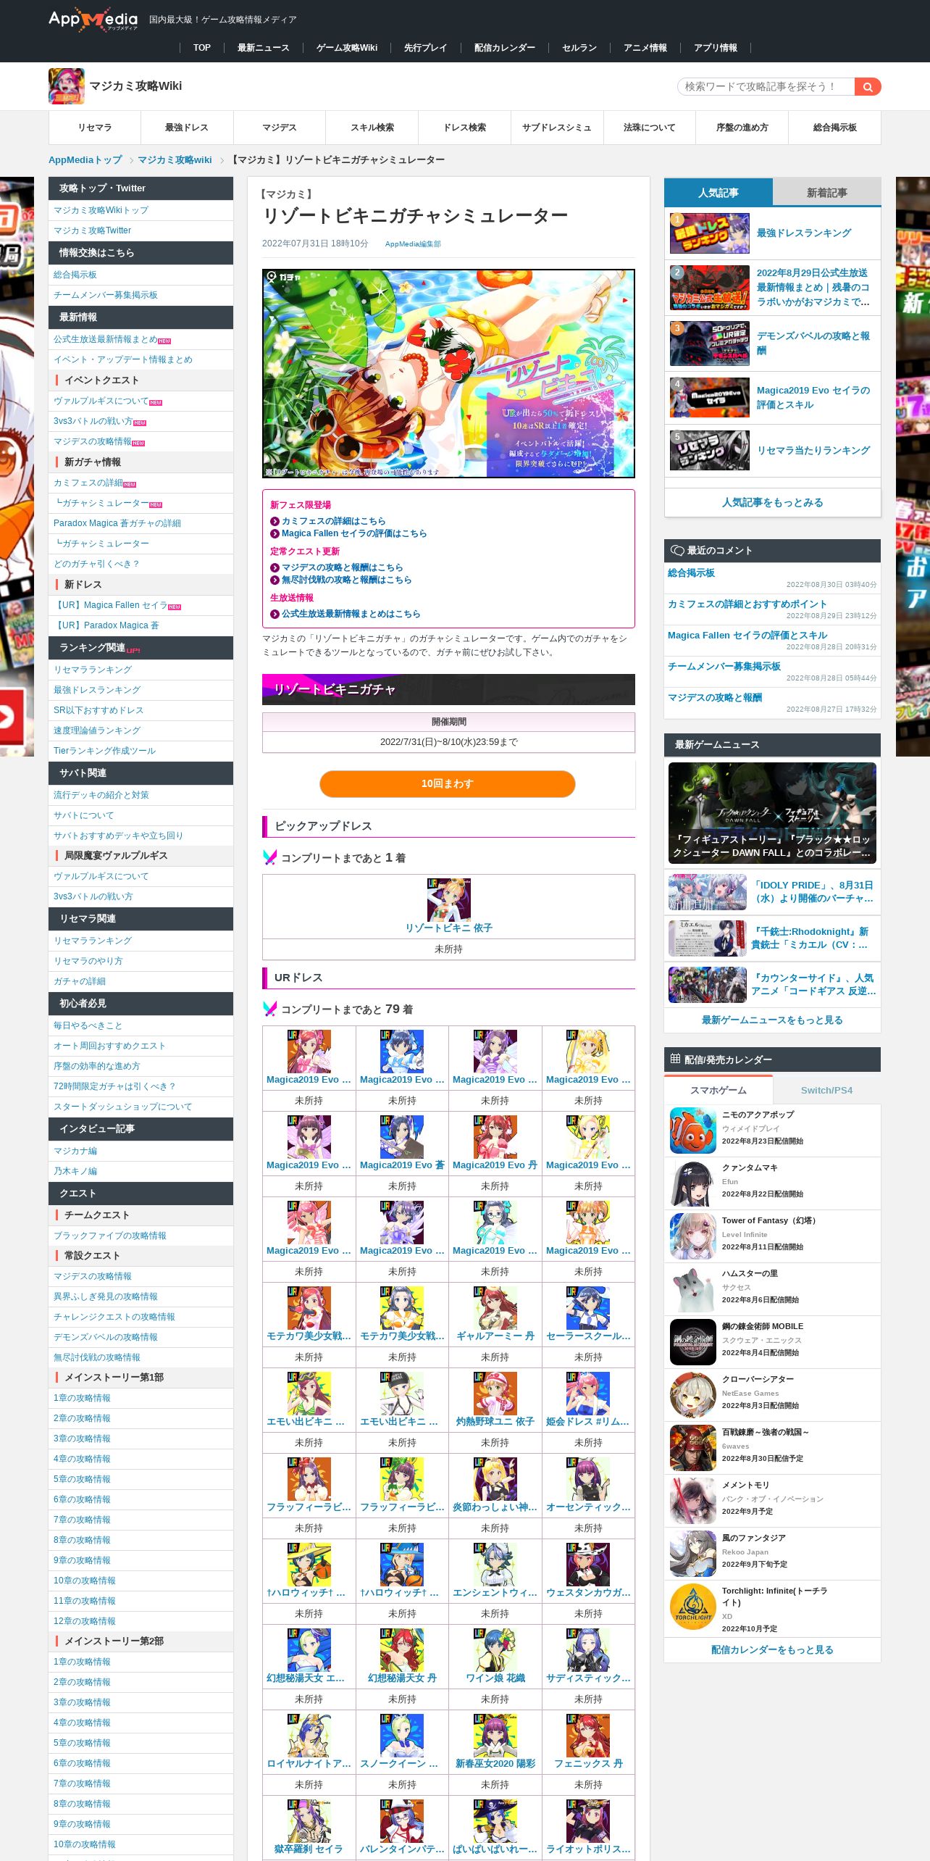Open メメントモリ app icon
The width and height of the screenshot is (930, 1861).
693,1501
